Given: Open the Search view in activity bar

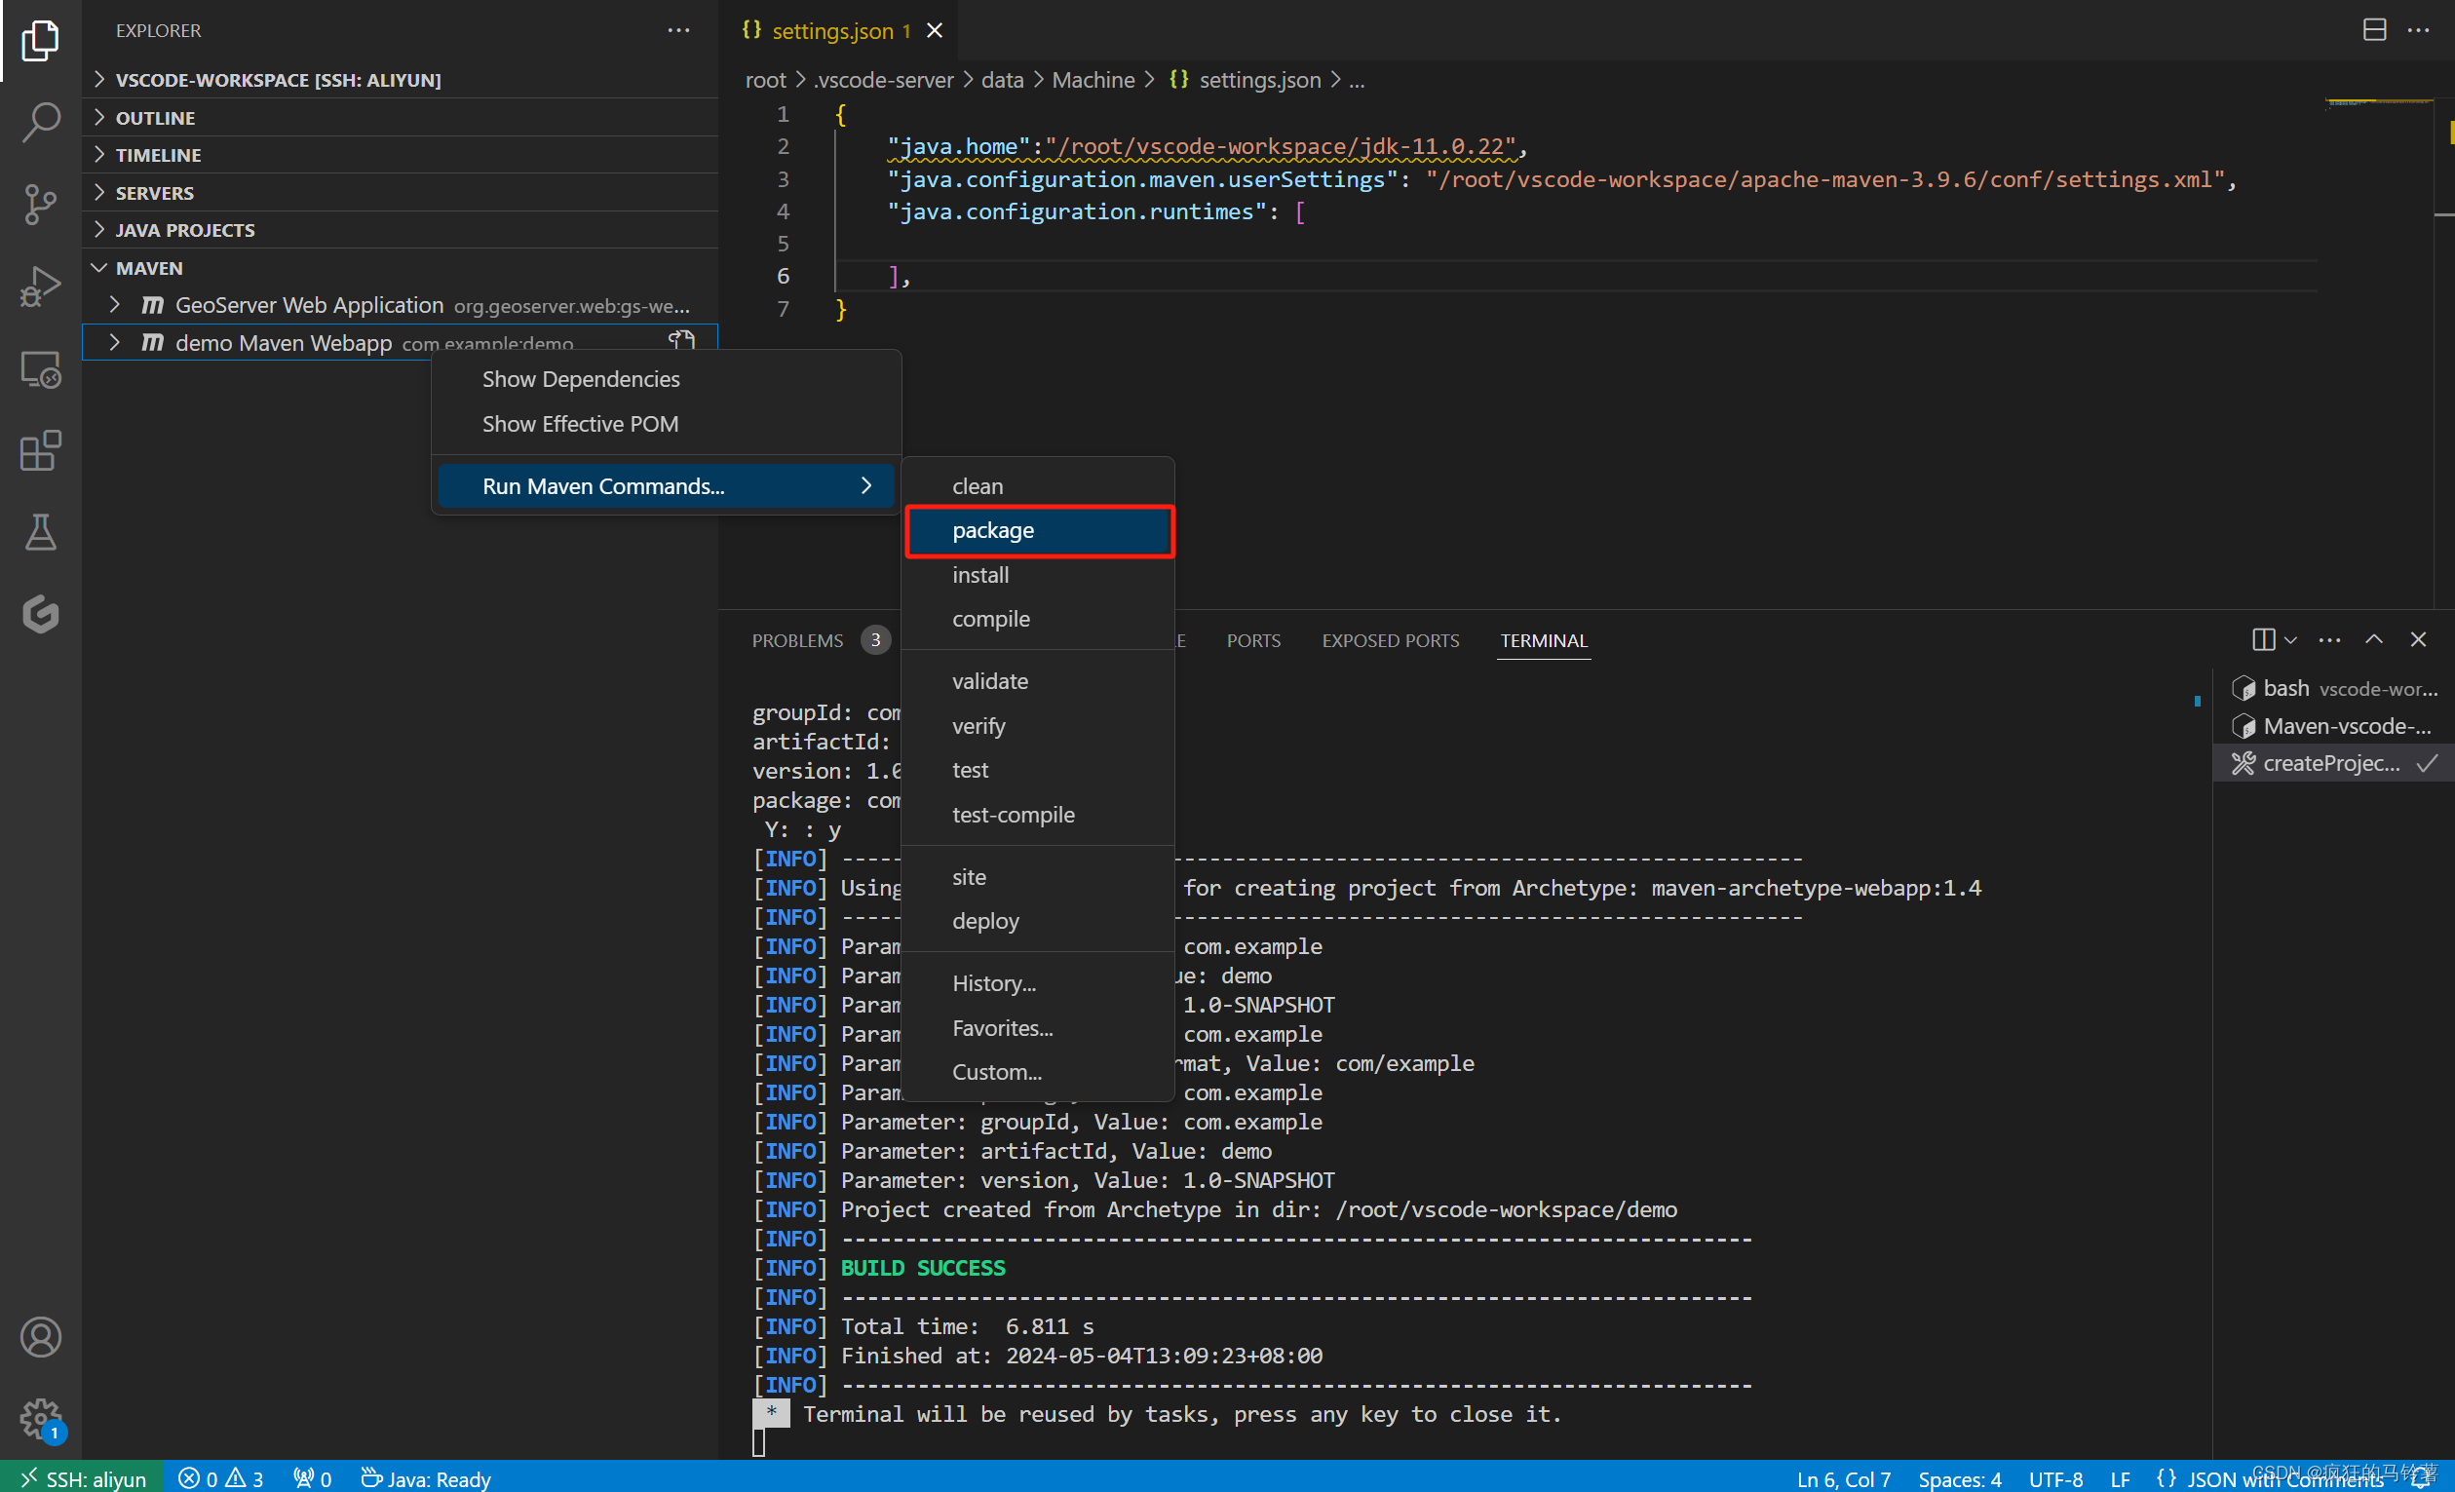Looking at the screenshot, I should click(x=40, y=122).
